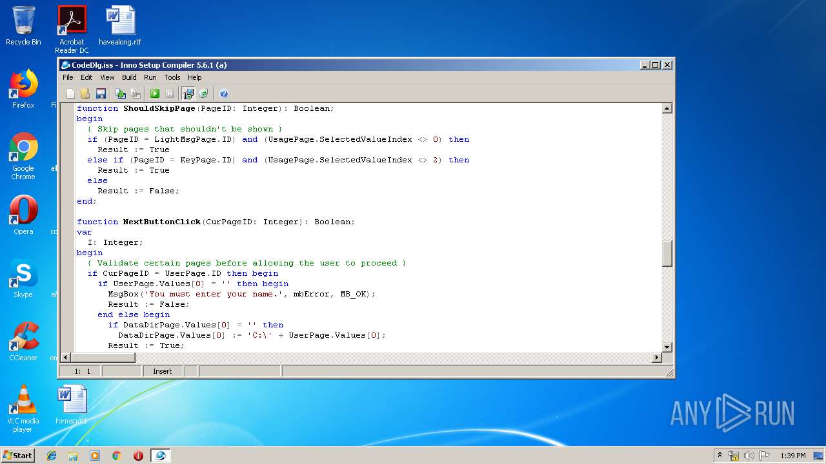Click the clock showing 1:39 PM
Image resolution: width=826 pixels, height=464 pixels.
pos(792,455)
